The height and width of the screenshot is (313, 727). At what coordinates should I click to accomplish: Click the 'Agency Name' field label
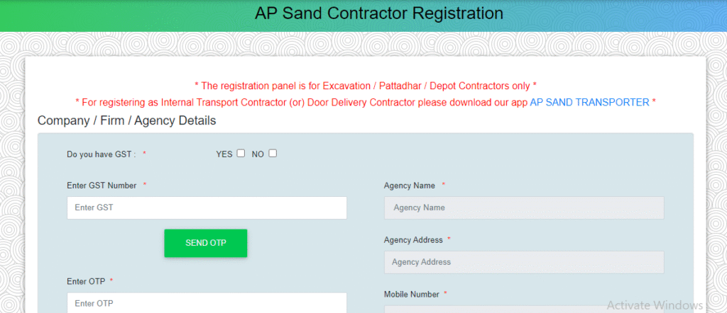click(x=409, y=186)
